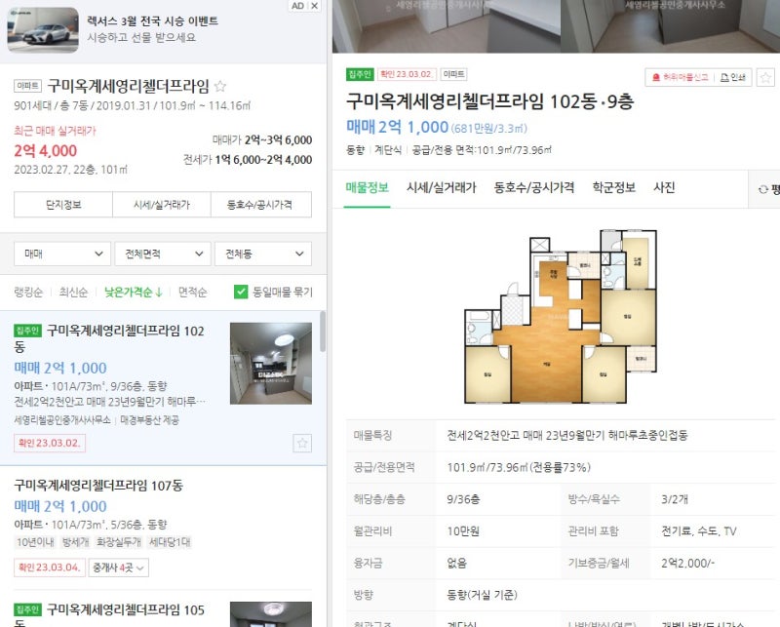Click the 인쇄 print icon
The image size is (780, 627).
[x=733, y=77]
